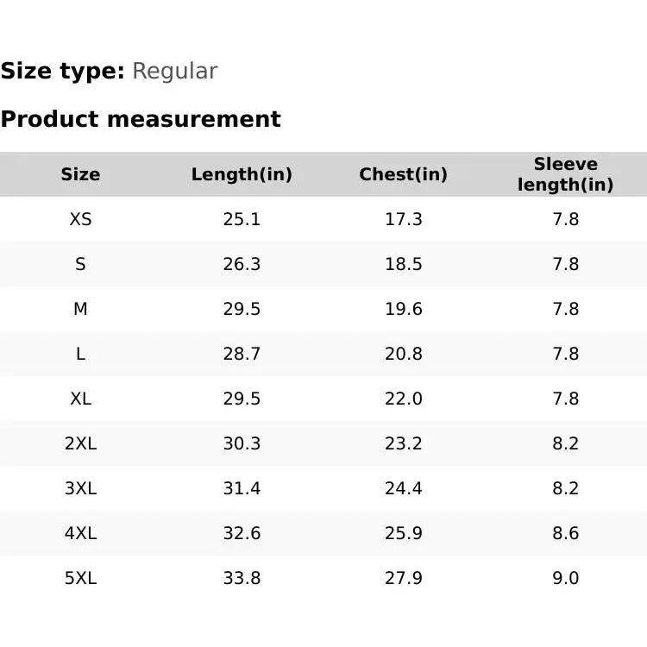Click the chest value 20.8 for size L
647x647 pixels.
click(x=403, y=354)
